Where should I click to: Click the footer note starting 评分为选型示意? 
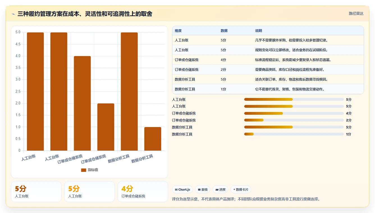click(246, 199)
